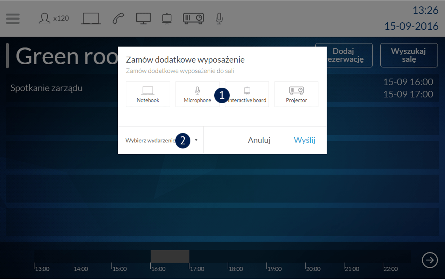
Task: Click Anuluj to cancel the order
Action: pyautogui.click(x=259, y=140)
